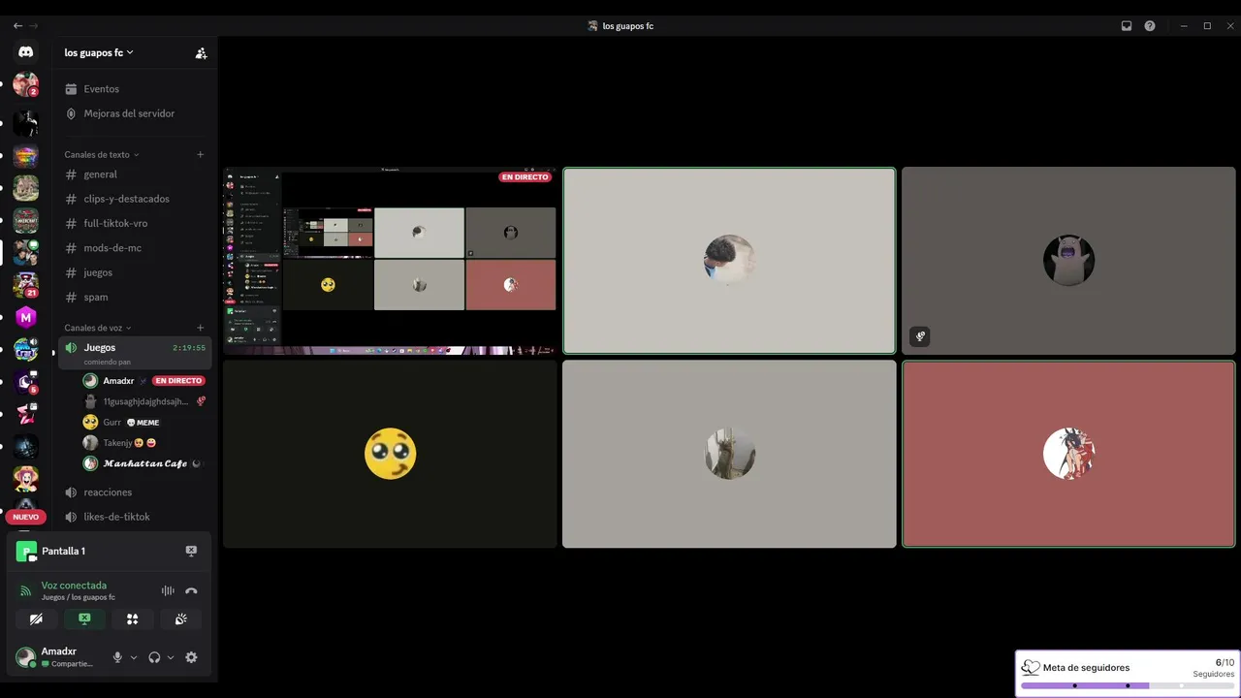Open the juegos text channel

(x=135, y=272)
